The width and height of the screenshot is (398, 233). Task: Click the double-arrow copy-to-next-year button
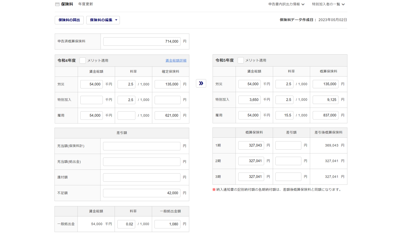pos(201,83)
